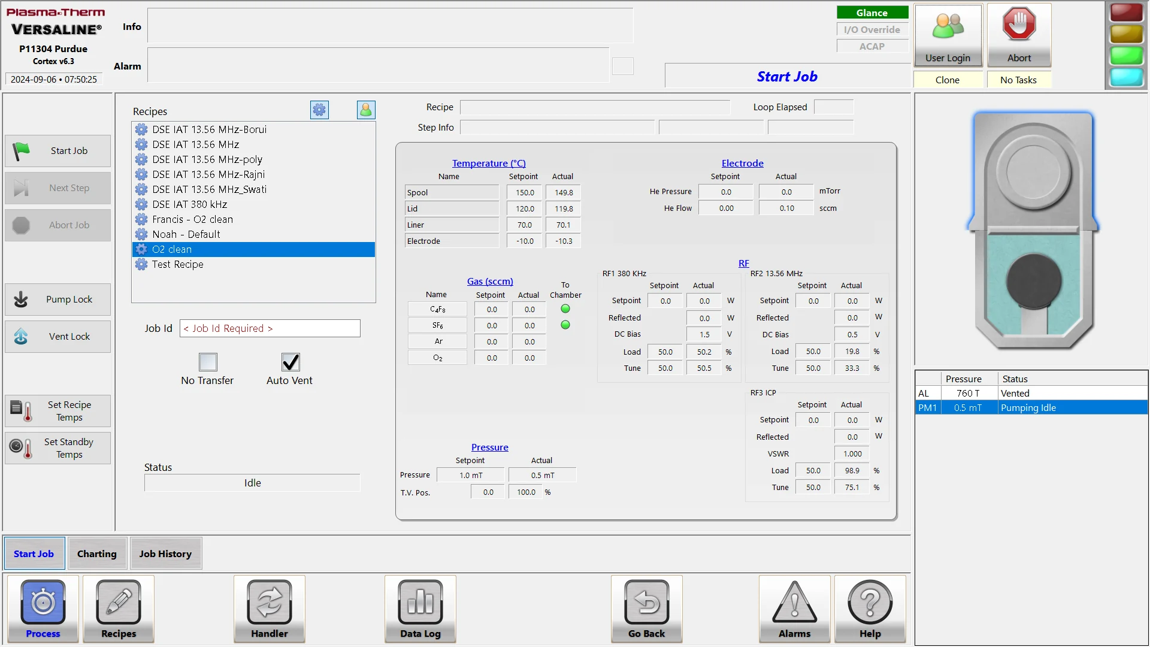The height and width of the screenshot is (647, 1150).
Task: Click the Clone button
Action: tap(948, 80)
